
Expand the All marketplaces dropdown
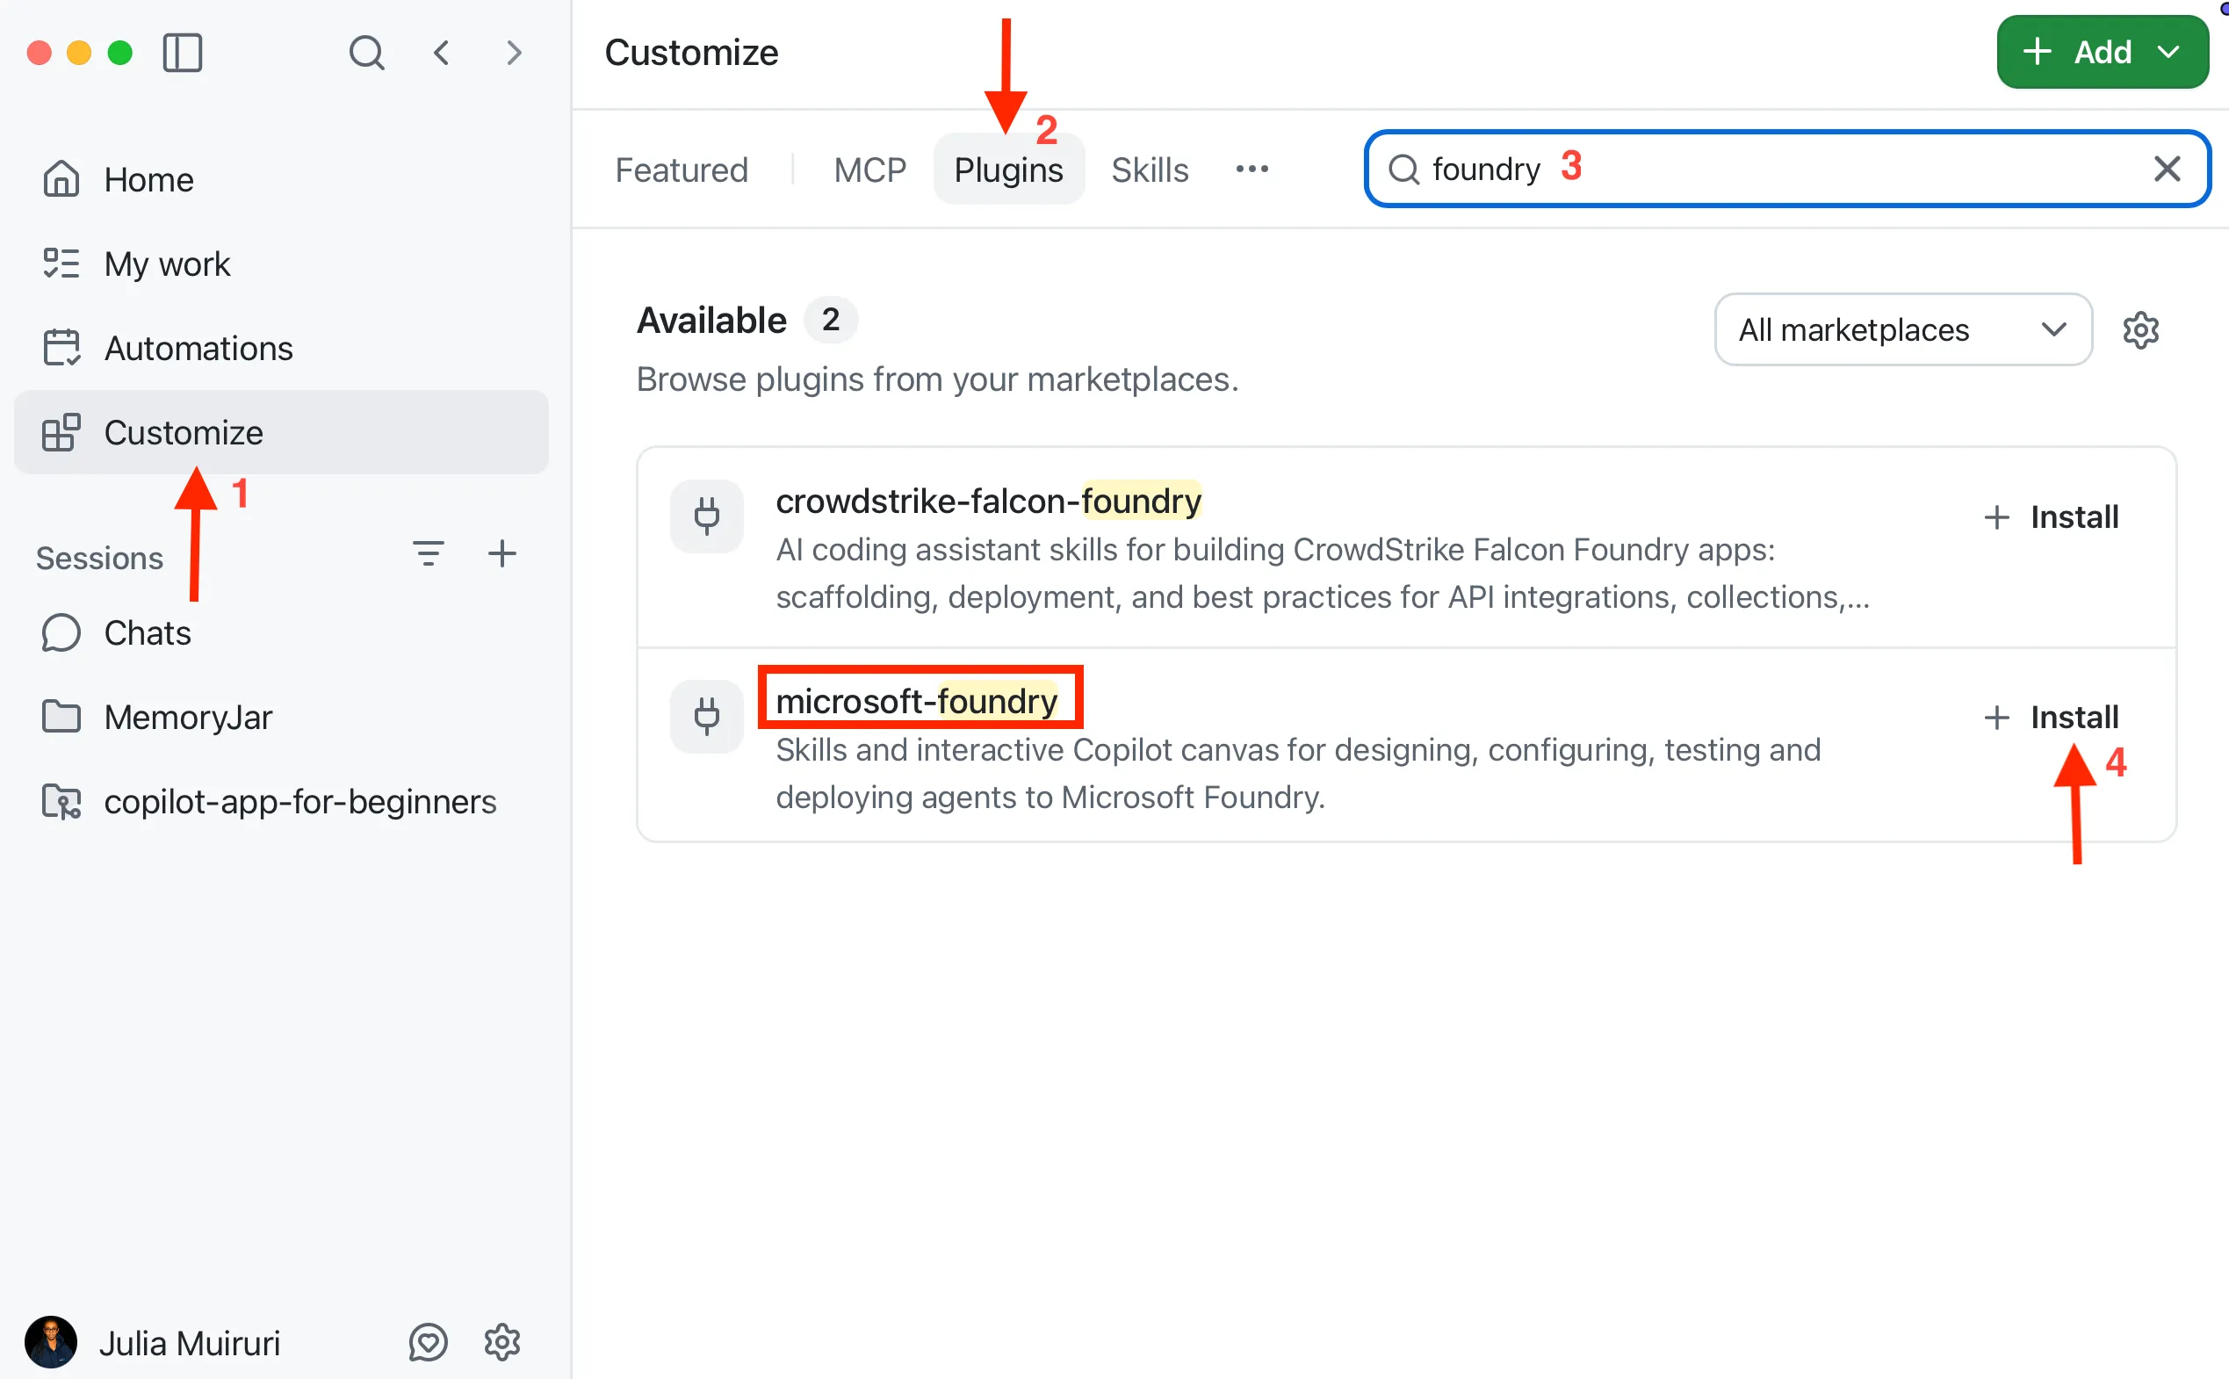pos(1902,329)
